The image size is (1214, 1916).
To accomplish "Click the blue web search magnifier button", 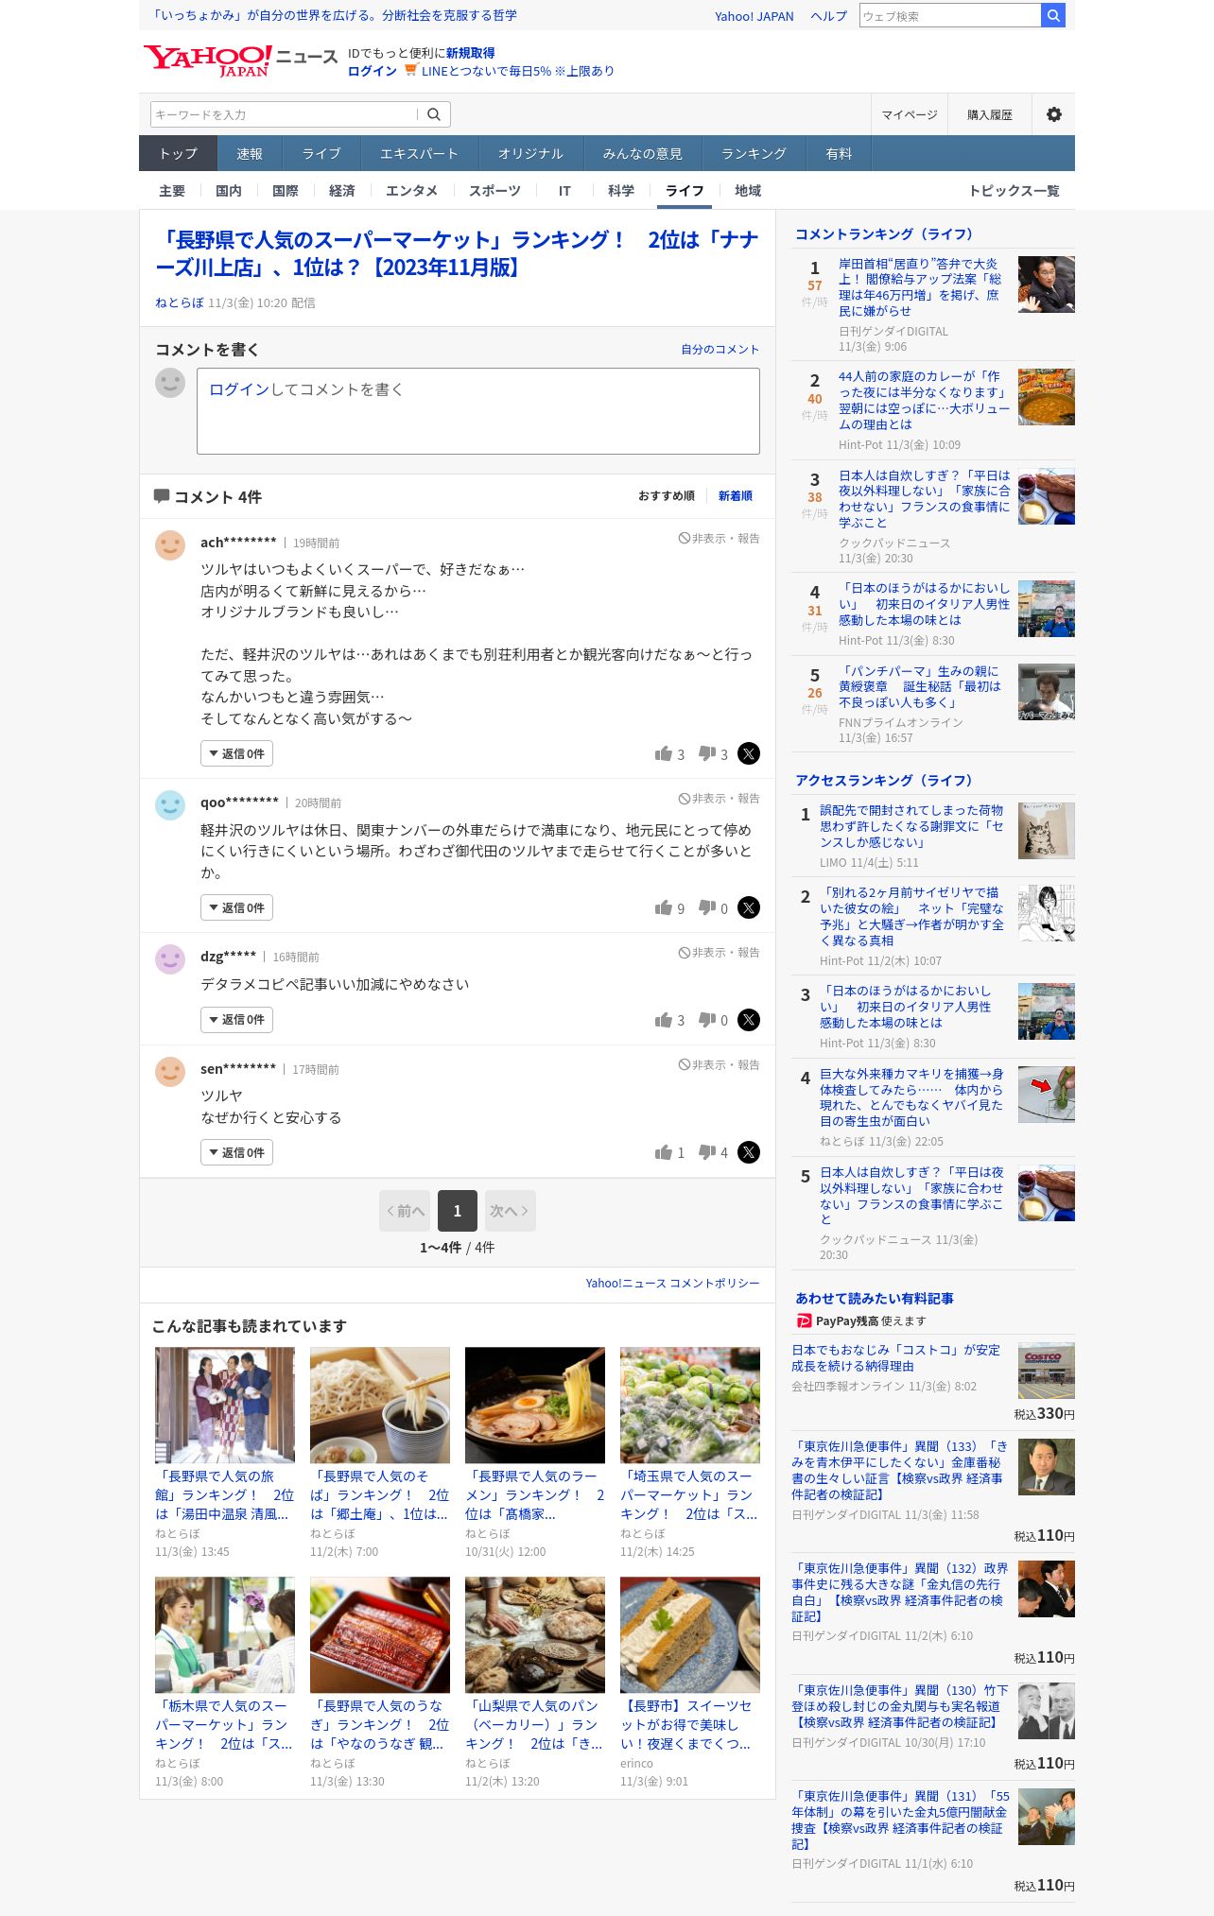I will tap(1053, 15).
